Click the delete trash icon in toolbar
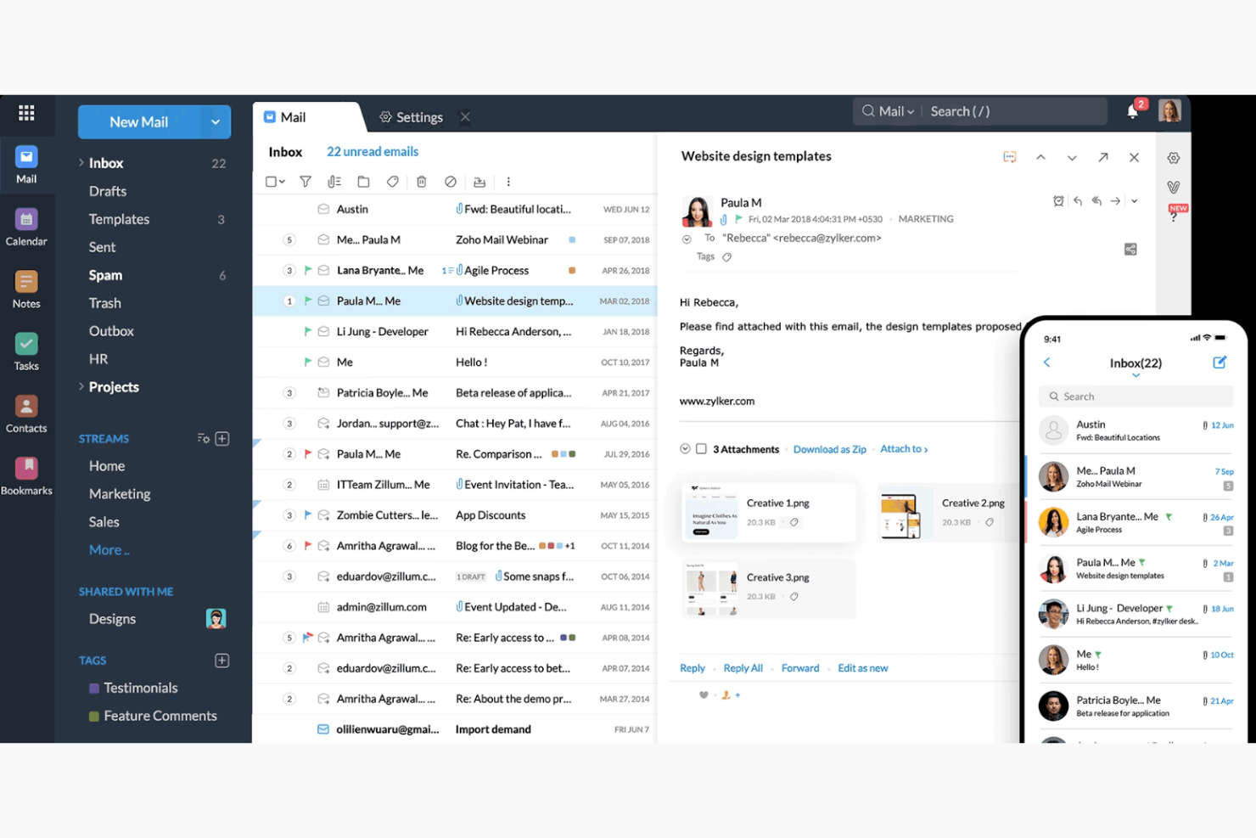1256x838 pixels. coord(421,182)
